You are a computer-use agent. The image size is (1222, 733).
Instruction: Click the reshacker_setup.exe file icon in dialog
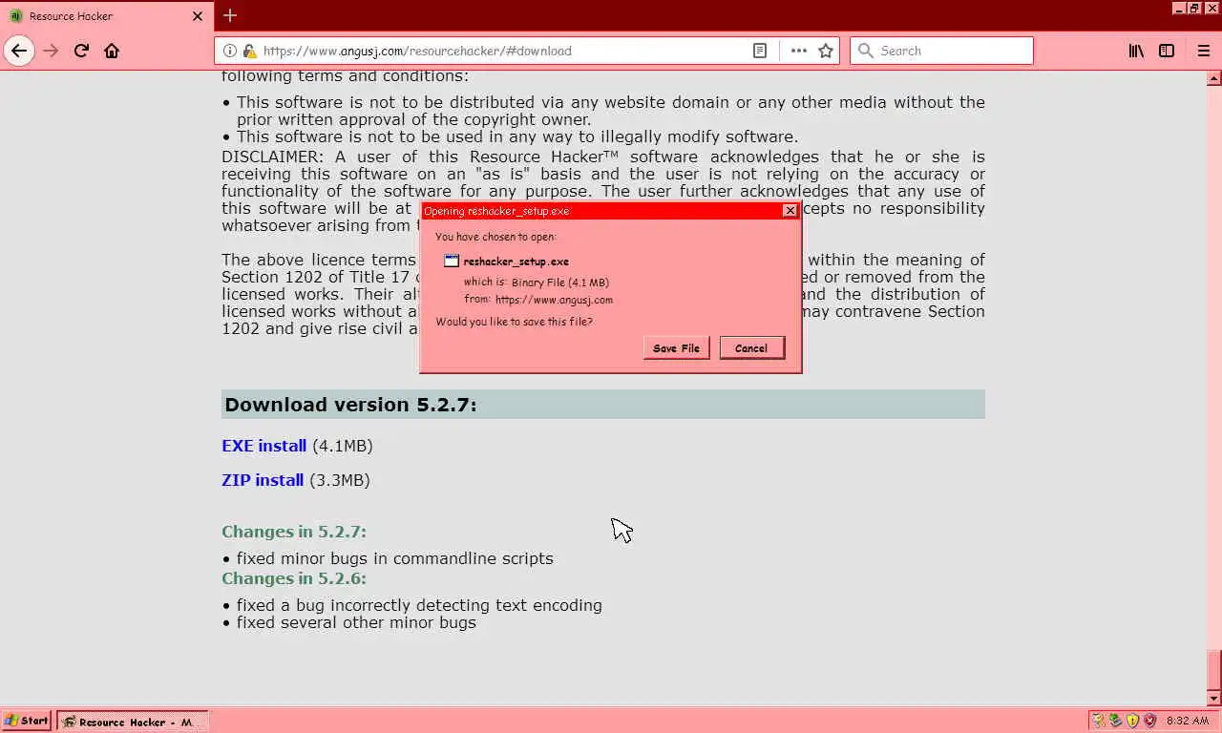452,261
